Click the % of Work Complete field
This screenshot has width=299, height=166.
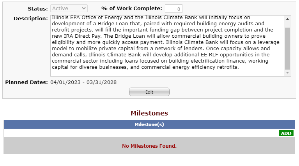click(x=173, y=9)
